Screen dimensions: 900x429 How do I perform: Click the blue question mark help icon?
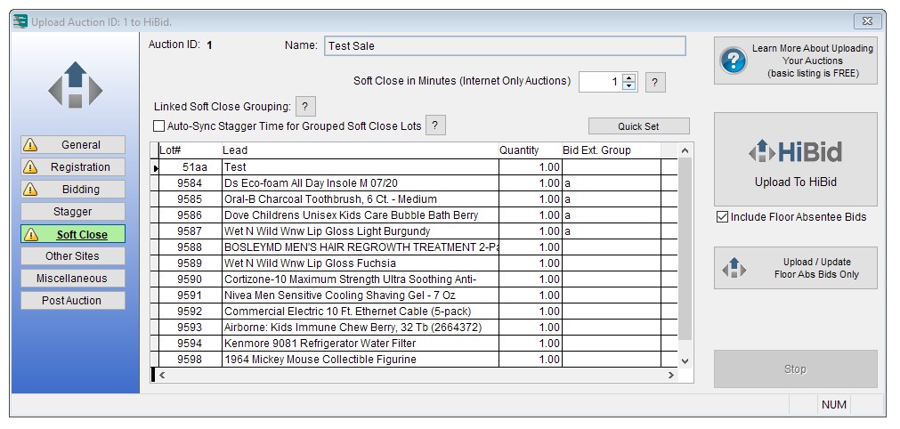click(733, 61)
